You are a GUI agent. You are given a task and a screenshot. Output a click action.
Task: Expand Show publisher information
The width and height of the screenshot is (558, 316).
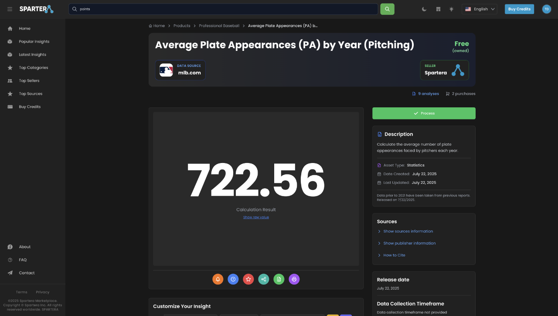(x=409, y=243)
